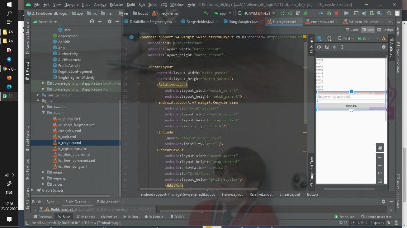The height and width of the screenshot is (228, 407).
Task: Click the red Stop button
Action: coord(336,13)
